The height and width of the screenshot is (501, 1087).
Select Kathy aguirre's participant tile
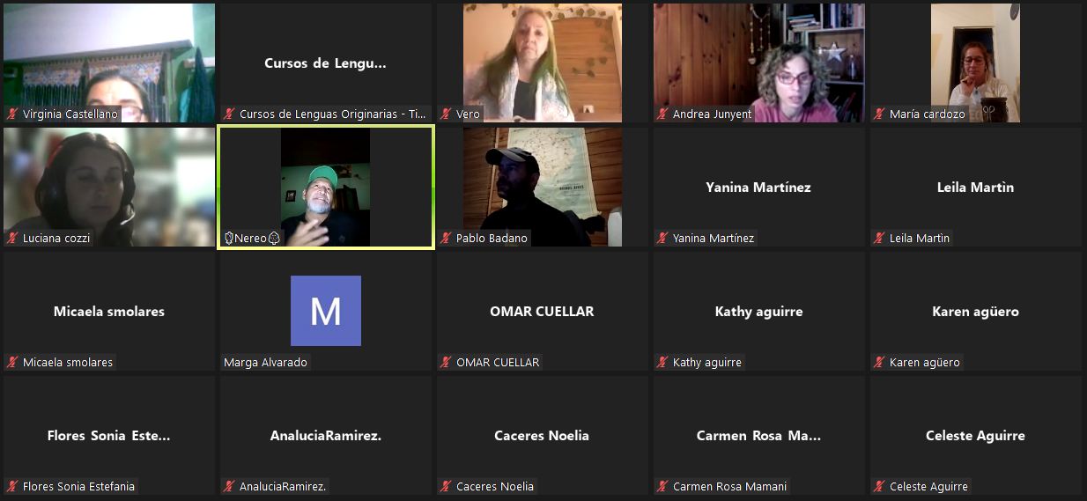758,311
